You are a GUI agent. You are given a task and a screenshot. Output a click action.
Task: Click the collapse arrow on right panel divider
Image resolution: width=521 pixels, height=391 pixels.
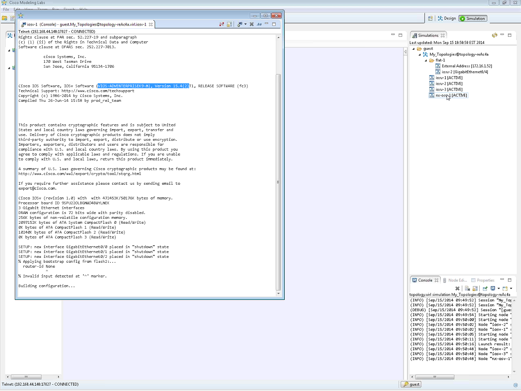405,52
